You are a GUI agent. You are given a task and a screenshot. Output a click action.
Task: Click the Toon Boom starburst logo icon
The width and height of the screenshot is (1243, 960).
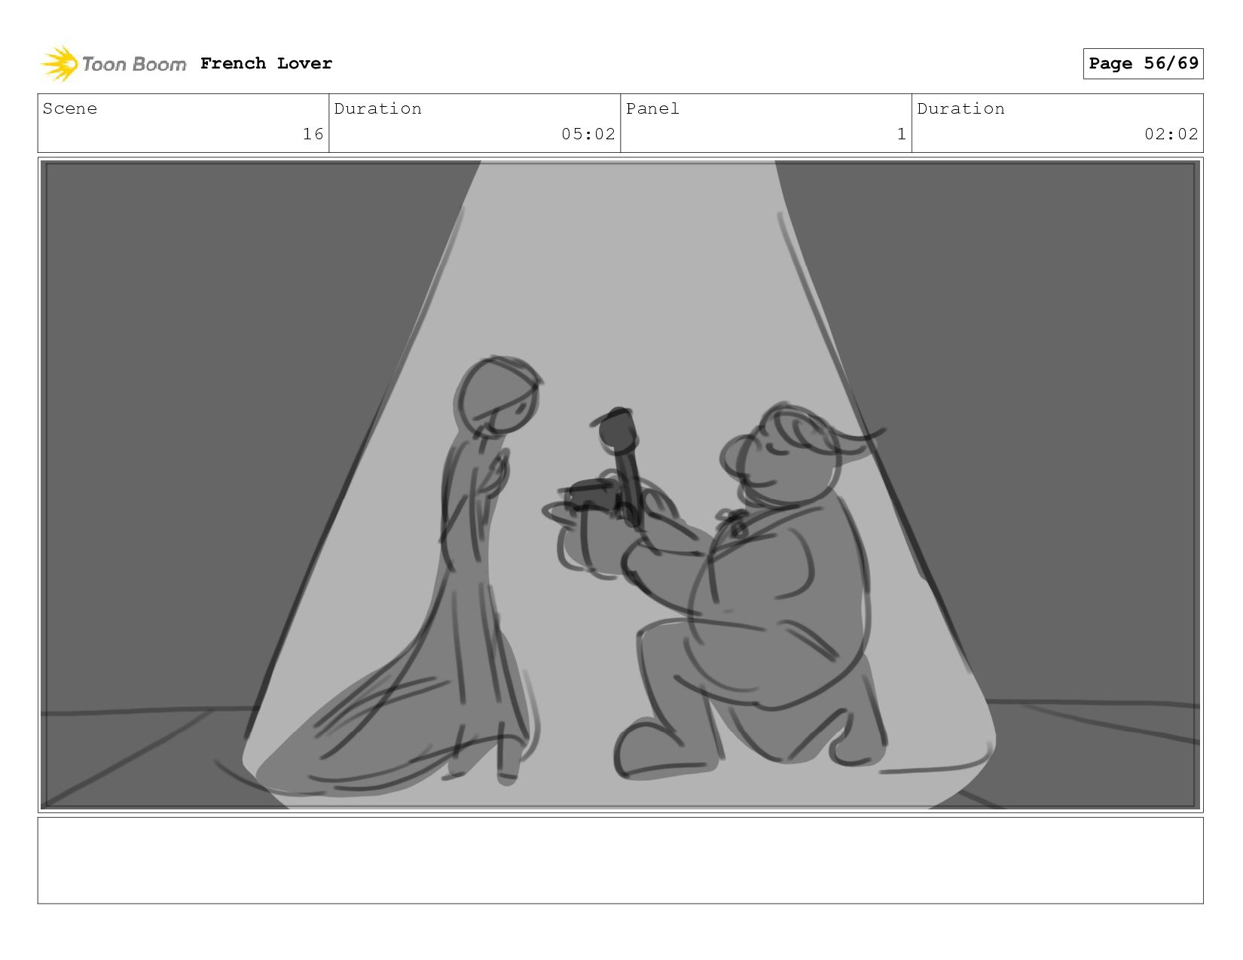[x=60, y=64]
